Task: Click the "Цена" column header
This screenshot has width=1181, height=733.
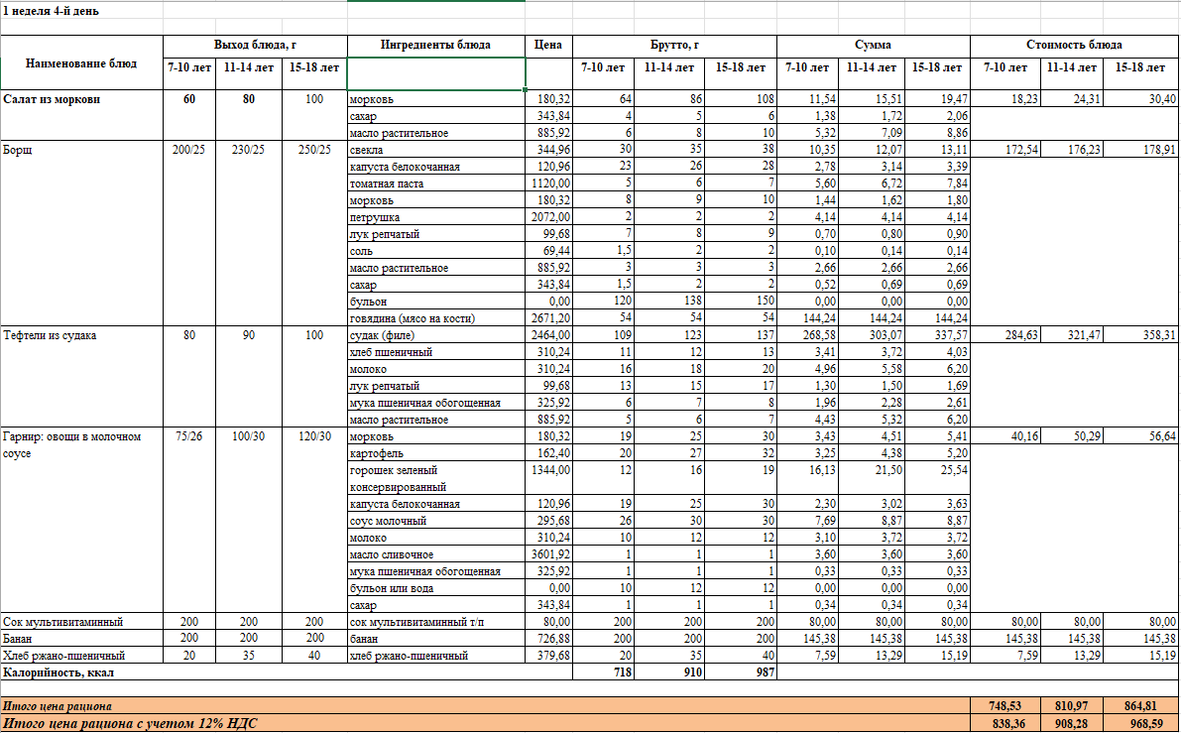Action: pyautogui.click(x=548, y=46)
